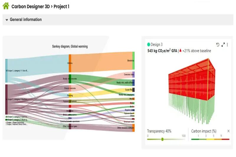
Task: Click the red above-baseline warning triangle
Action: [x=180, y=51]
